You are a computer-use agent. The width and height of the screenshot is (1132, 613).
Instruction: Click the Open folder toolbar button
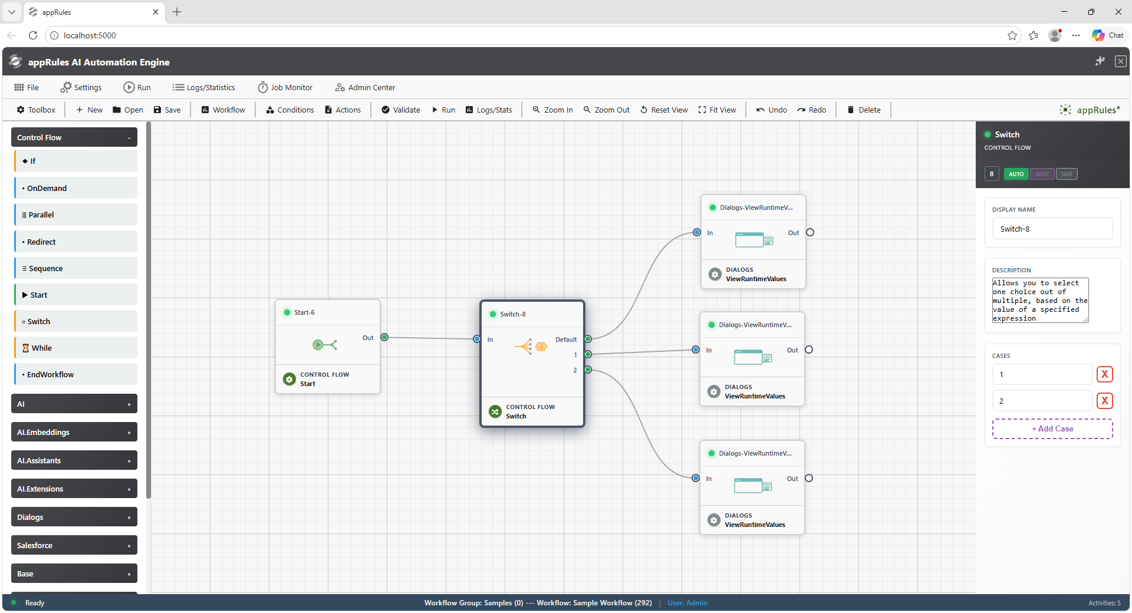coord(128,110)
